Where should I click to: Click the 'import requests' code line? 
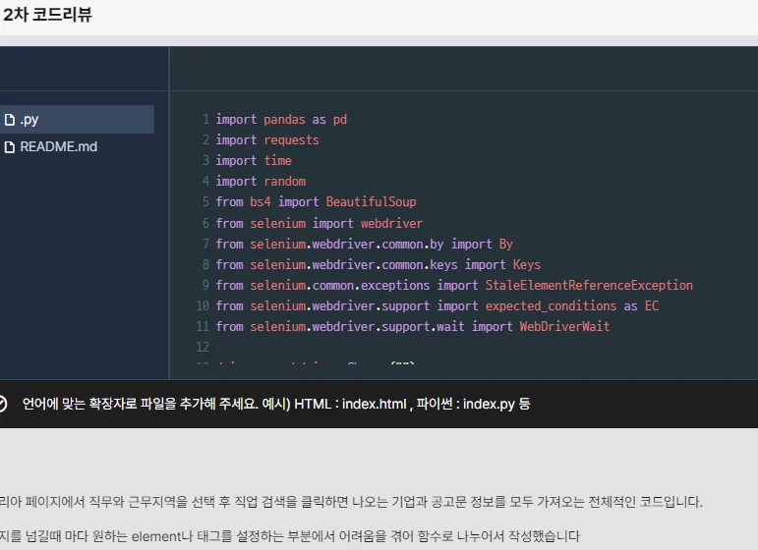[x=267, y=140]
